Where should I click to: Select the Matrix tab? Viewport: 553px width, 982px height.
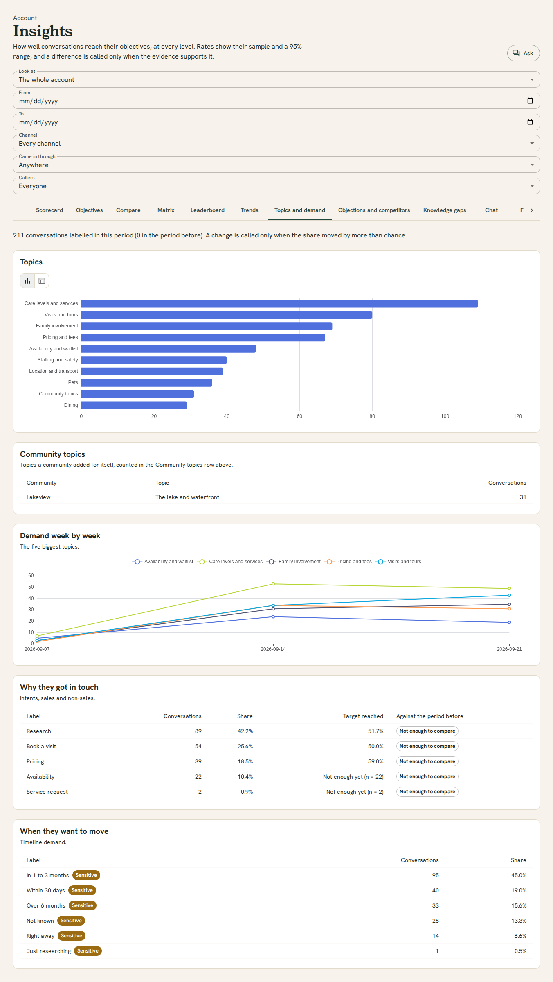click(x=166, y=210)
